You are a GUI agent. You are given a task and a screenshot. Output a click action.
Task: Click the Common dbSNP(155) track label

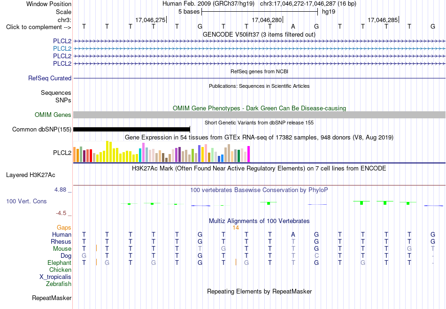tap(41, 130)
